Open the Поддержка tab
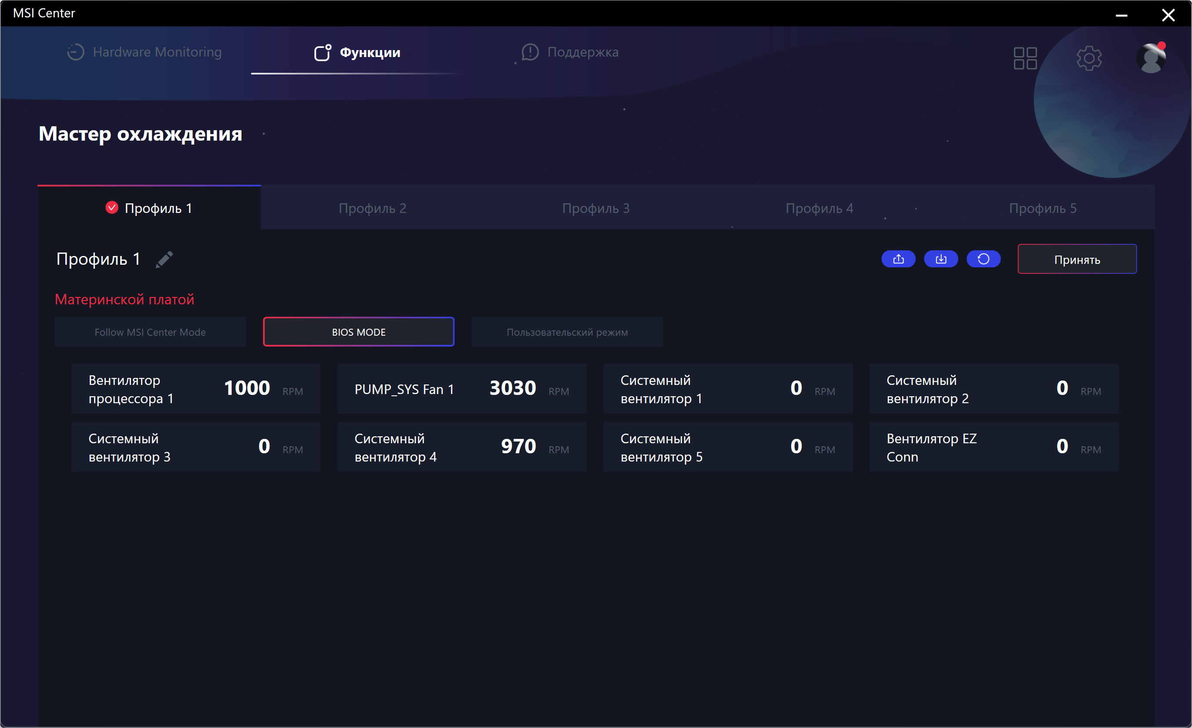 [x=571, y=52]
